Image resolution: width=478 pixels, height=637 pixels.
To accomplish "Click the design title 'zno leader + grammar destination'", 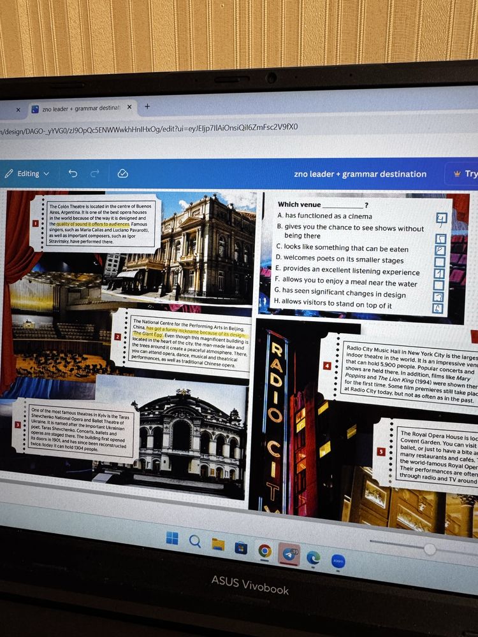I will pyautogui.click(x=360, y=174).
